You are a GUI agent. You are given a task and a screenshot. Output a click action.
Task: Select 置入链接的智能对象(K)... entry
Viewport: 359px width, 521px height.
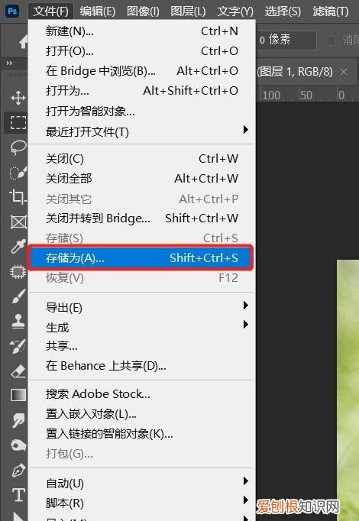142,434
